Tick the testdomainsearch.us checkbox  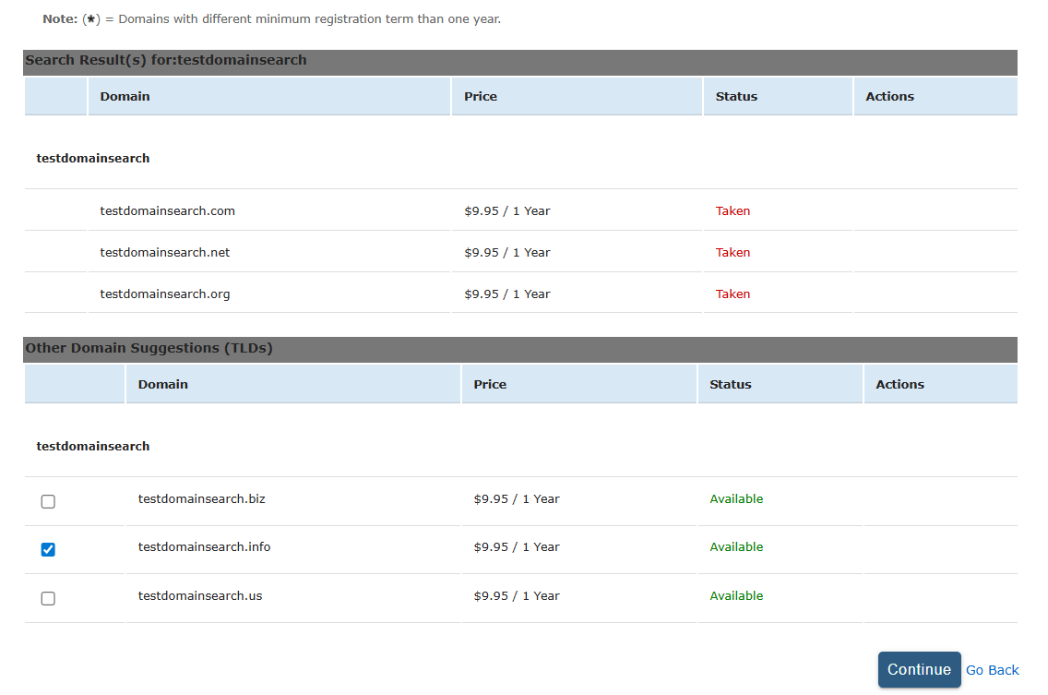[x=48, y=598]
